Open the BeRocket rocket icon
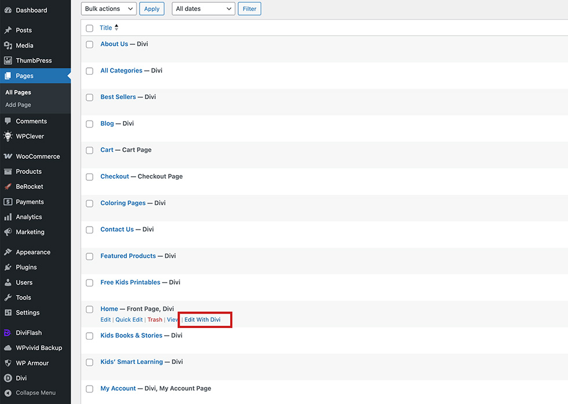The width and height of the screenshot is (568, 404). 8,187
